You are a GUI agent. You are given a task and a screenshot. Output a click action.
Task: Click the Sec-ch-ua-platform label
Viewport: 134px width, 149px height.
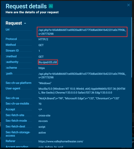(18, 83)
